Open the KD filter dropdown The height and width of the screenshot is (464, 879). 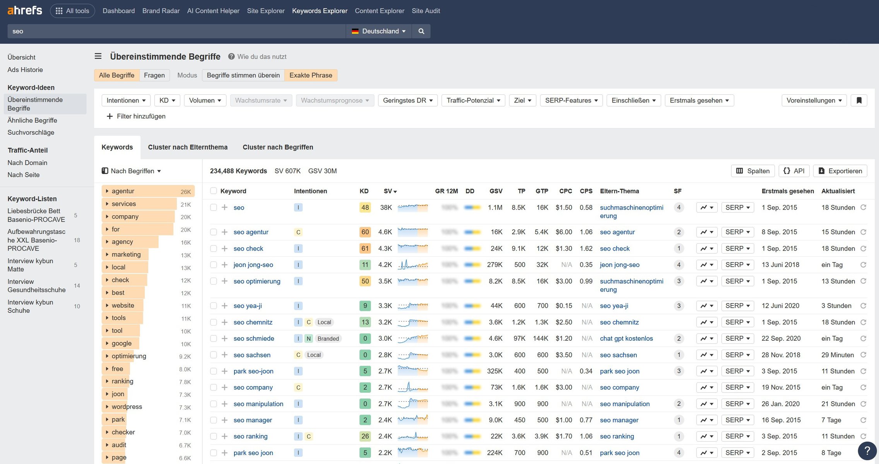168,101
